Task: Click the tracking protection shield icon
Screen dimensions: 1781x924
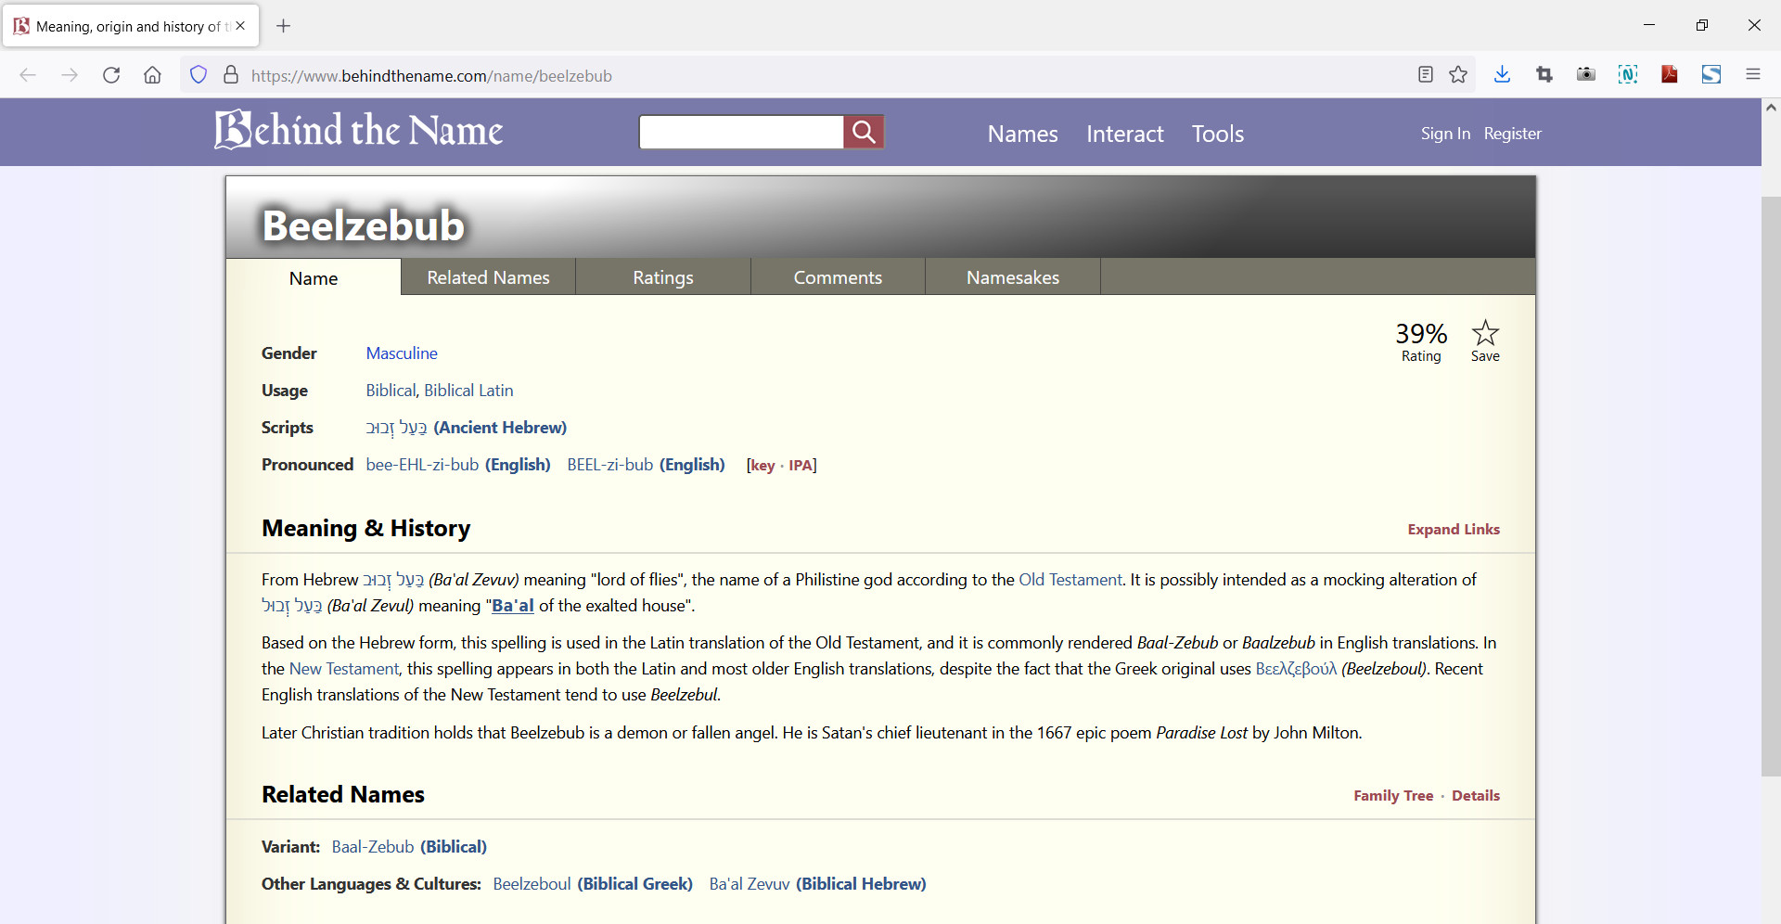Action: click(199, 75)
